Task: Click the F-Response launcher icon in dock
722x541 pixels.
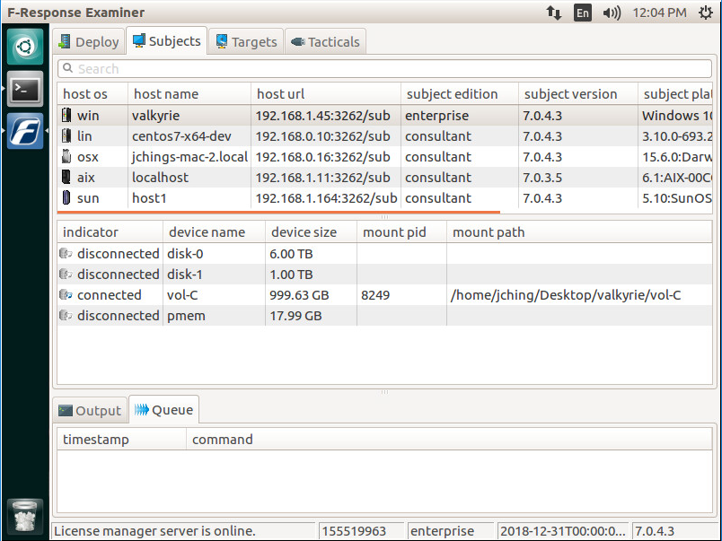Action: pyautogui.click(x=25, y=131)
